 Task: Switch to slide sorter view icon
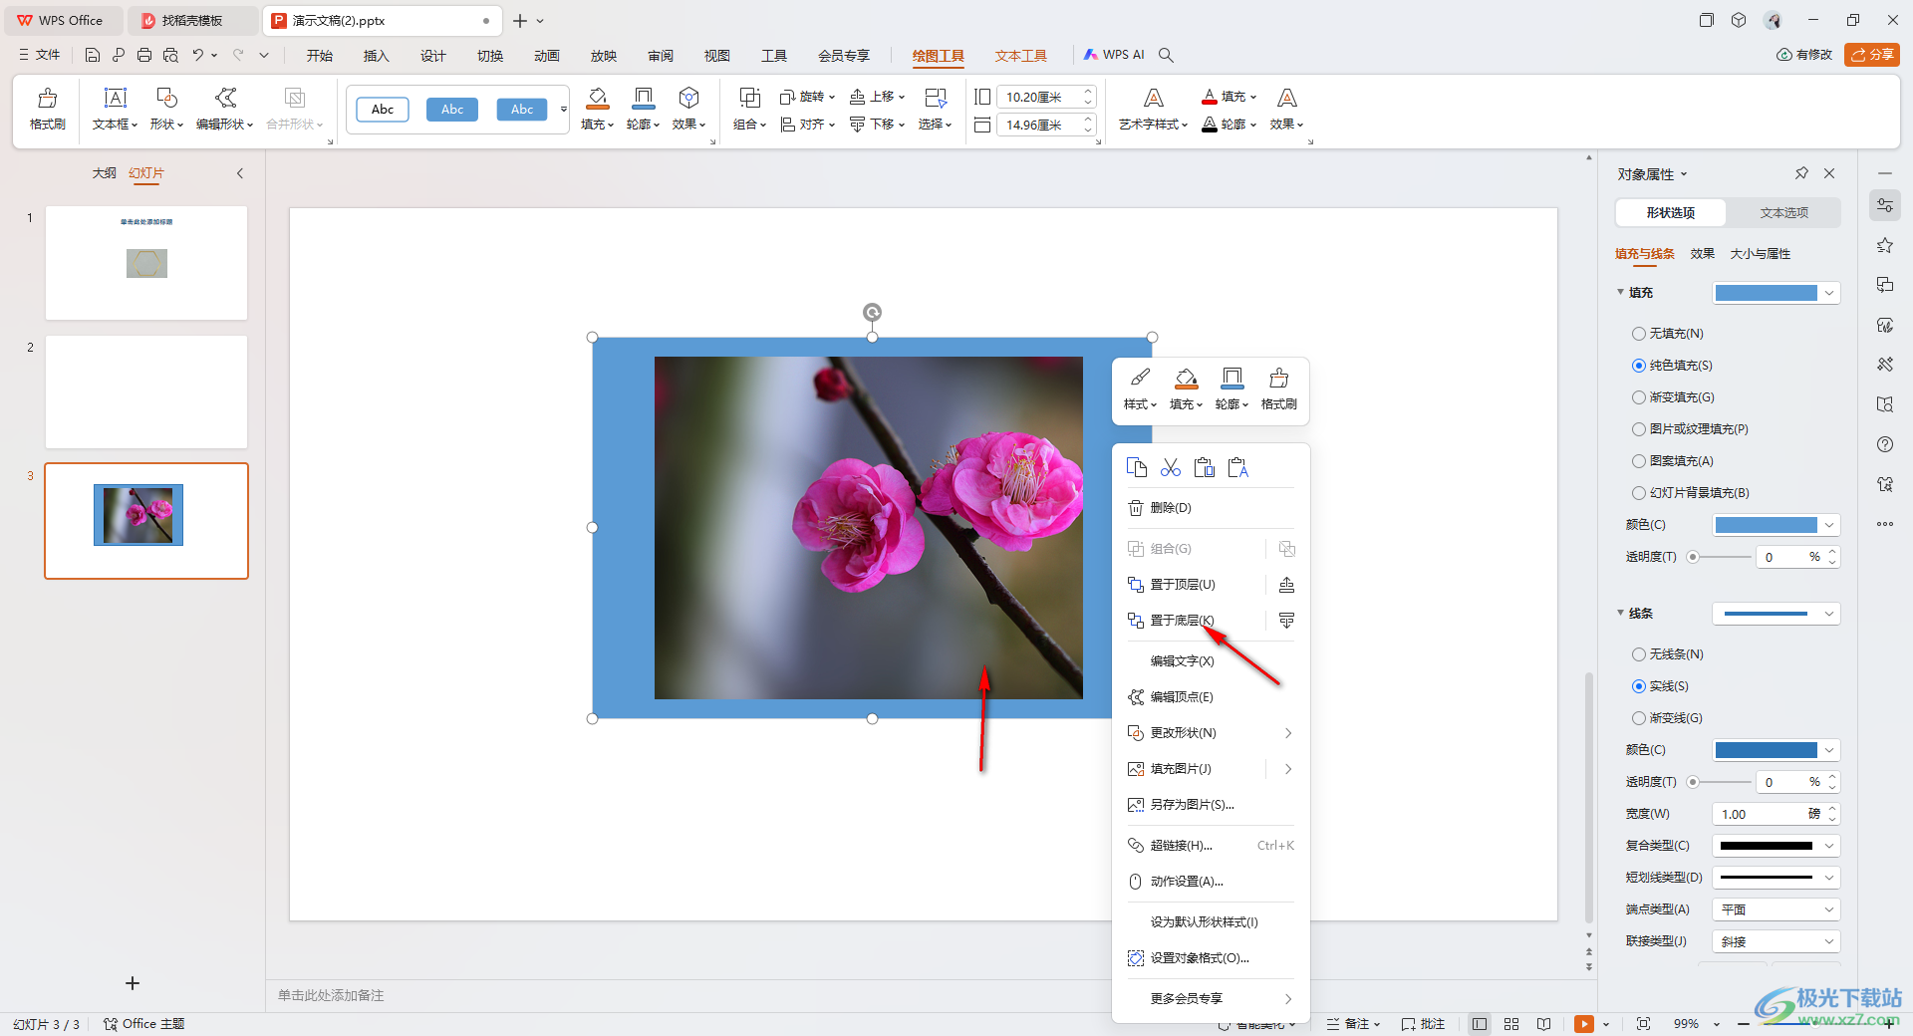tap(1511, 1024)
